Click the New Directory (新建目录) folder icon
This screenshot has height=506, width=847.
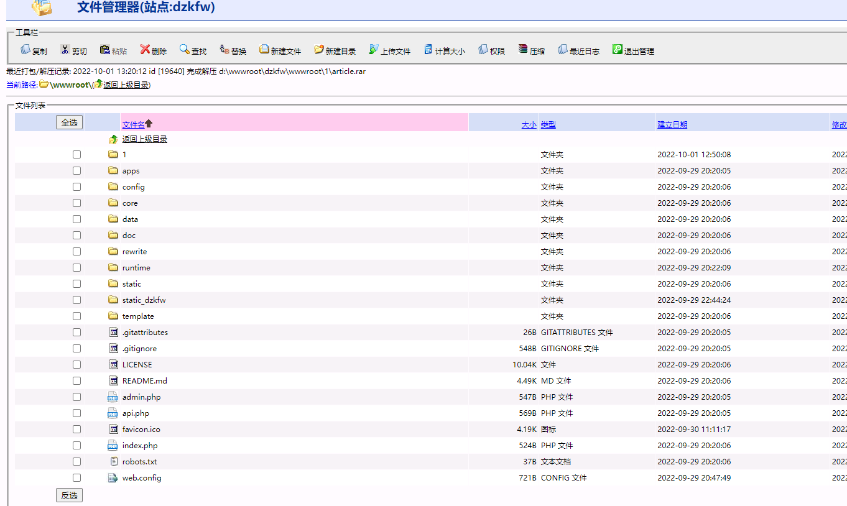pos(319,50)
